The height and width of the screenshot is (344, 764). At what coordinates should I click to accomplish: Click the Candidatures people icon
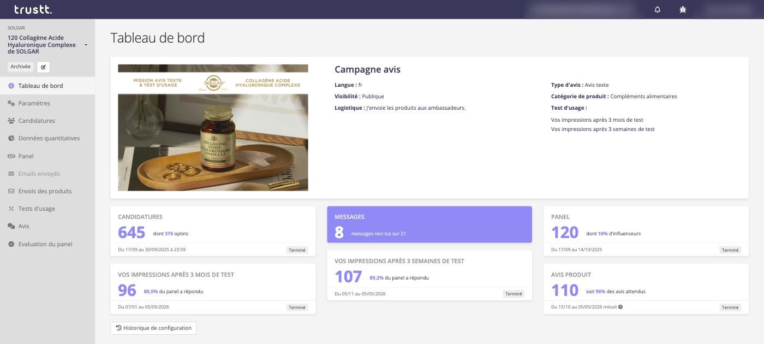tap(11, 121)
